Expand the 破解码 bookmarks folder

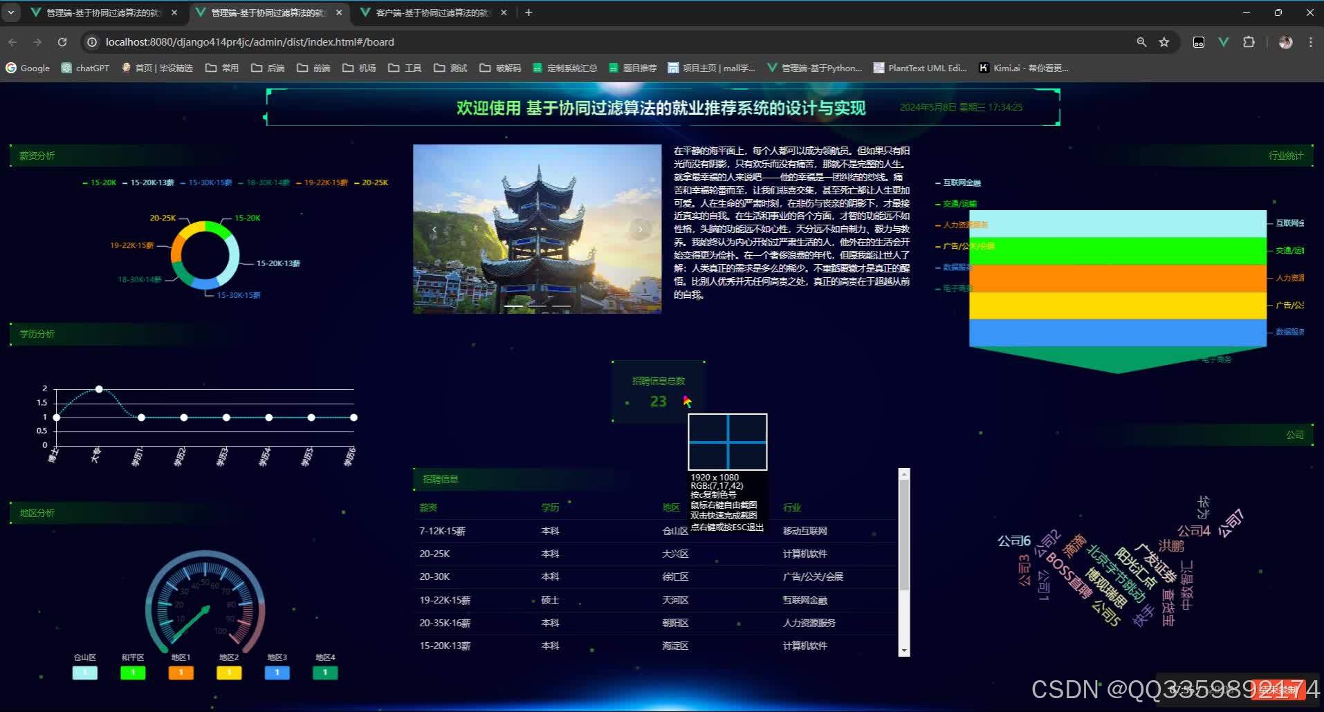pos(500,68)
